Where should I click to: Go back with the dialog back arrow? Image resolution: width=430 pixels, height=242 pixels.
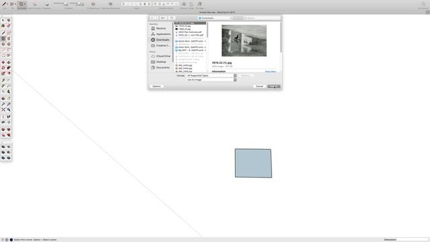click(x=152, y=18)
